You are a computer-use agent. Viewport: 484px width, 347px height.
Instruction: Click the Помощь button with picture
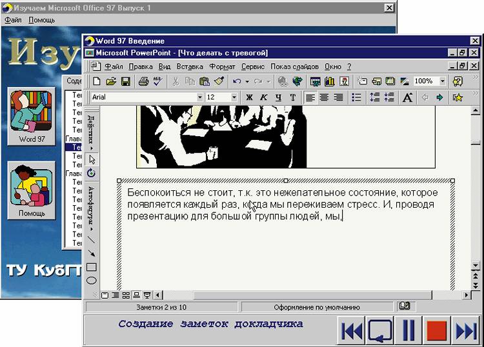point(32,190)
